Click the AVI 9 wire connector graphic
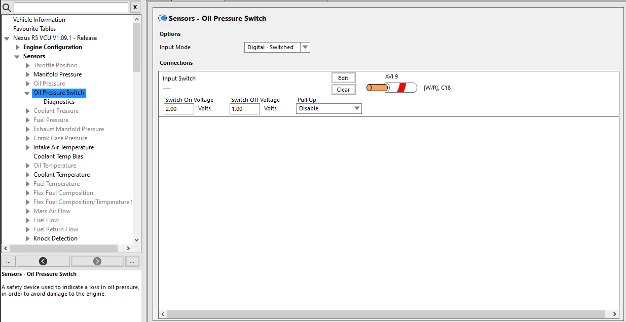626x322 pixels. [391, 88]
